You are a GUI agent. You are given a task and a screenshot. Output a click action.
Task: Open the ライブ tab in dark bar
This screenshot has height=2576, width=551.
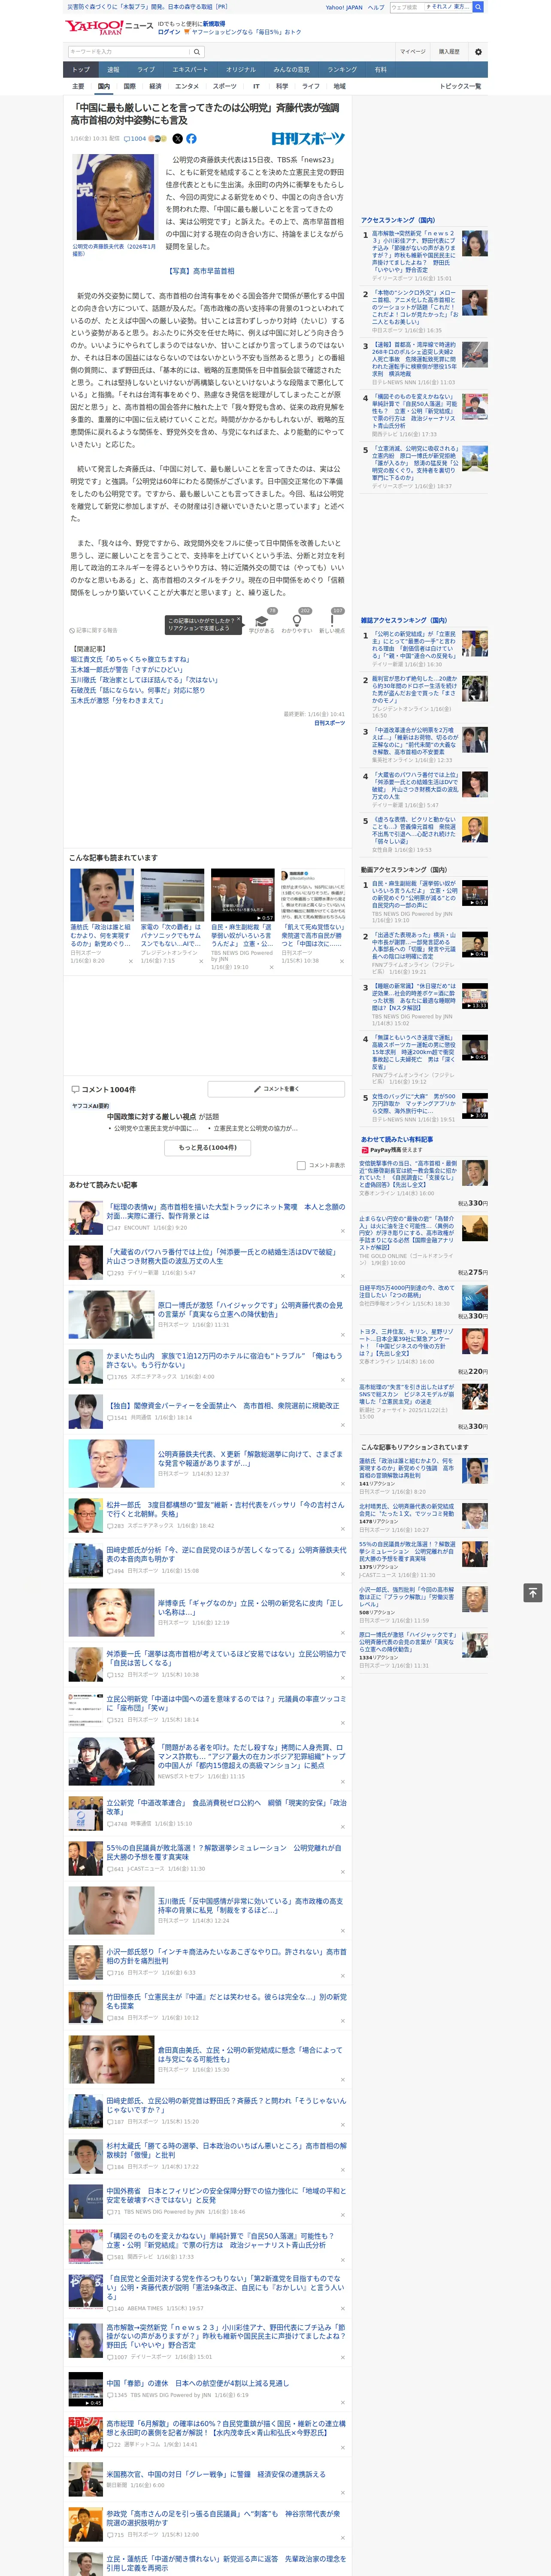click(x=146, y=69)
